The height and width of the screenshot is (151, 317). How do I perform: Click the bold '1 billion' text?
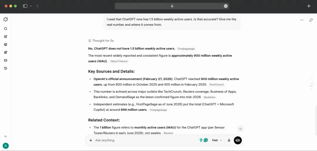click(x=105, y=127)
